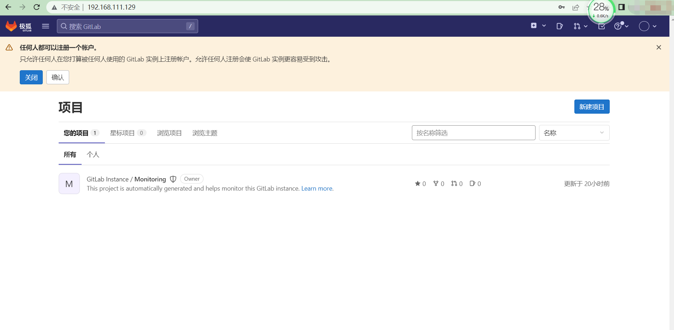
Task: Focus the 搜索 GitLab search box
Action: 128,26
